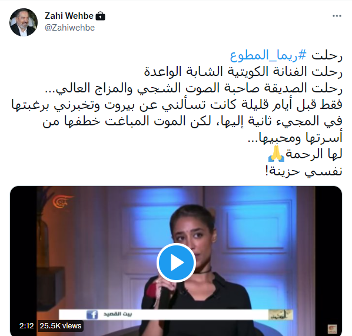Click the بيت القصيد banner text
Image resolution: width=352 pixels, height=336 pixels.
click(x=118, y=314)
